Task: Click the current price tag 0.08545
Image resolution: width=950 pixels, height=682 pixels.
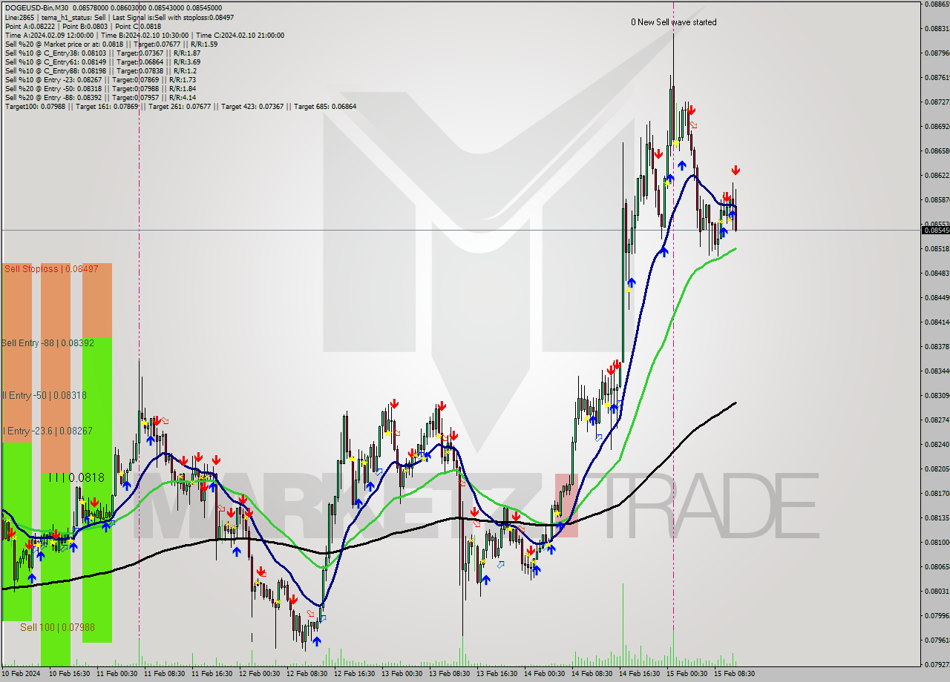Action: tap(935, 230)
